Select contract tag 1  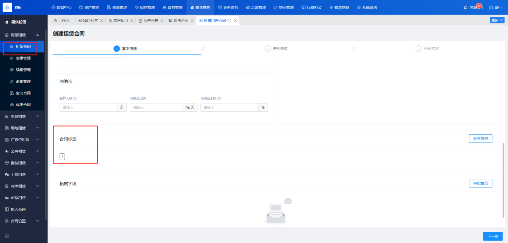click(62, 157)
